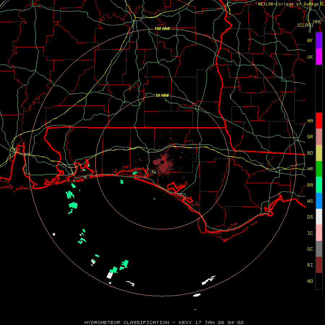
Task: Click the RF legend label
Action: 310,40
